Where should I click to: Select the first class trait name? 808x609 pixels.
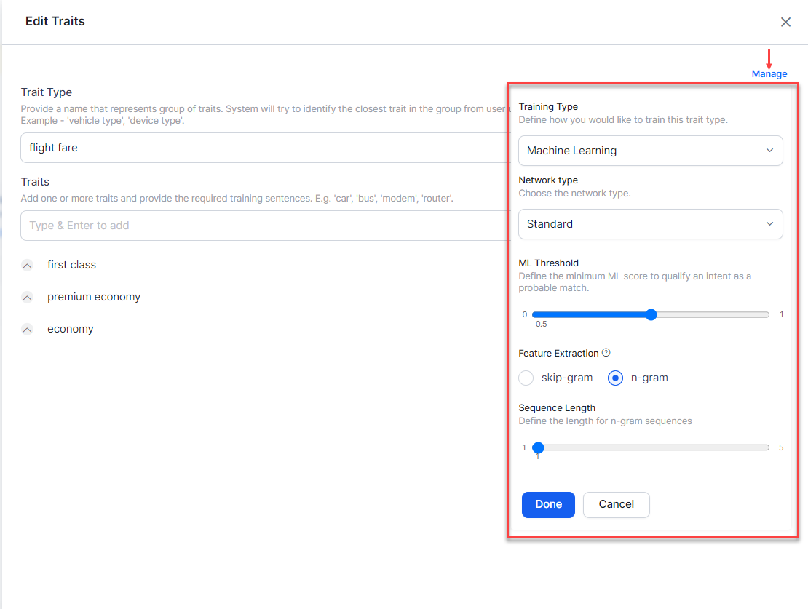(71, 266)
